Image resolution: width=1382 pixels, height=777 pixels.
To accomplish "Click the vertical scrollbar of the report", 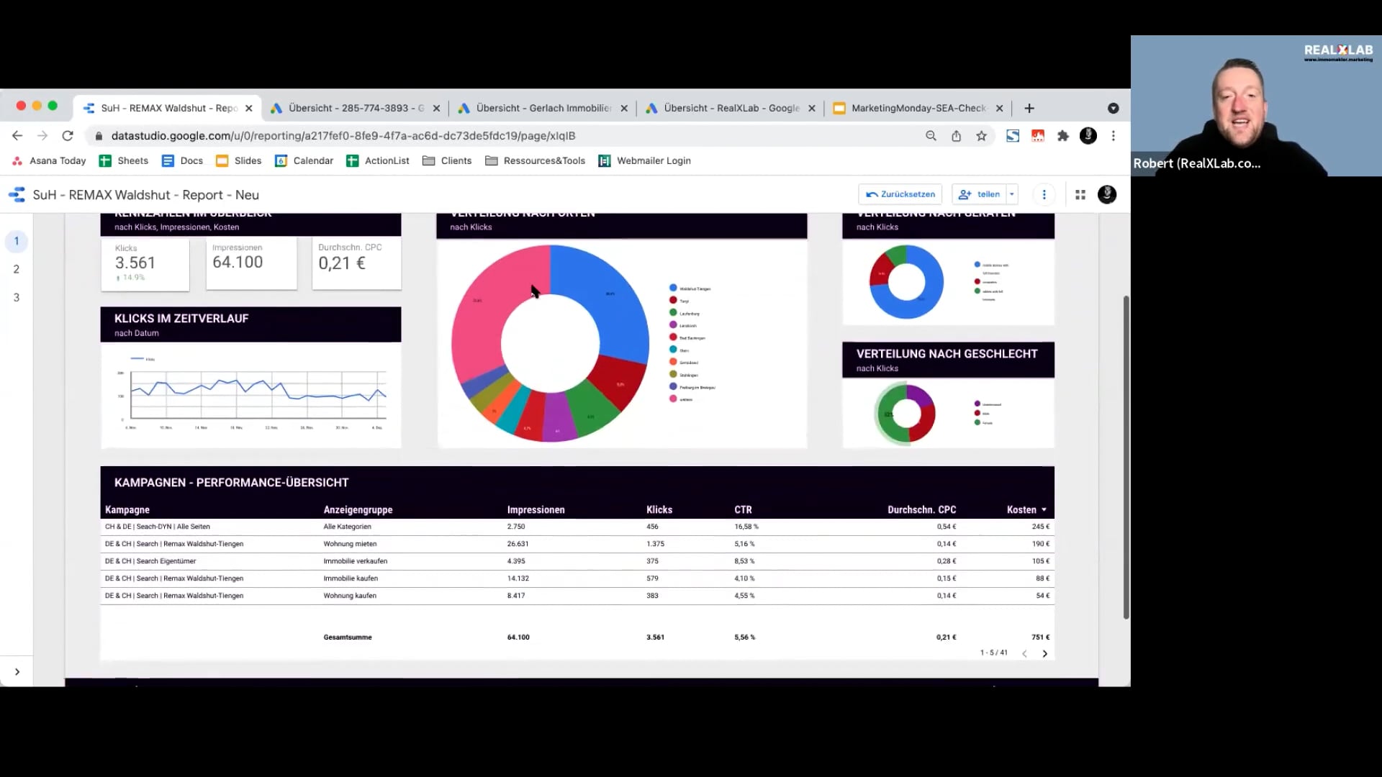I will 1126,457.
